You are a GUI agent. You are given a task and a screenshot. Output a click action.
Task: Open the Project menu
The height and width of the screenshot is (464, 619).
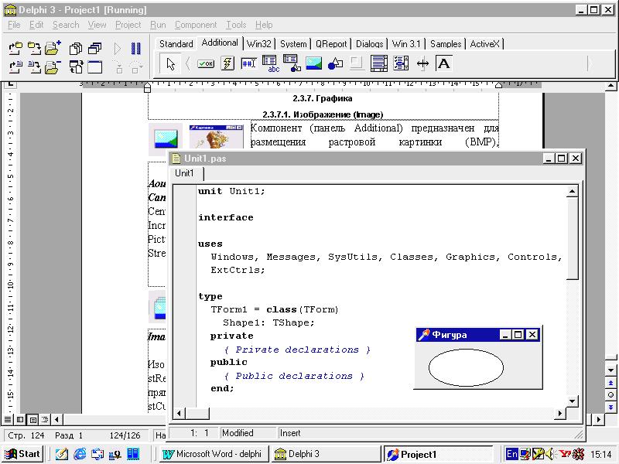pos(128,25)
